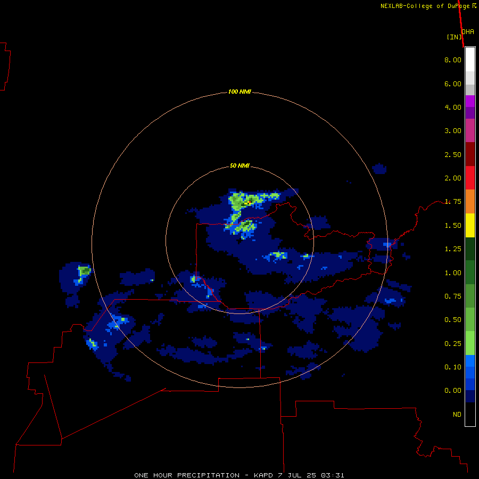Click the KAPD radar site identifier

[263, 475]
